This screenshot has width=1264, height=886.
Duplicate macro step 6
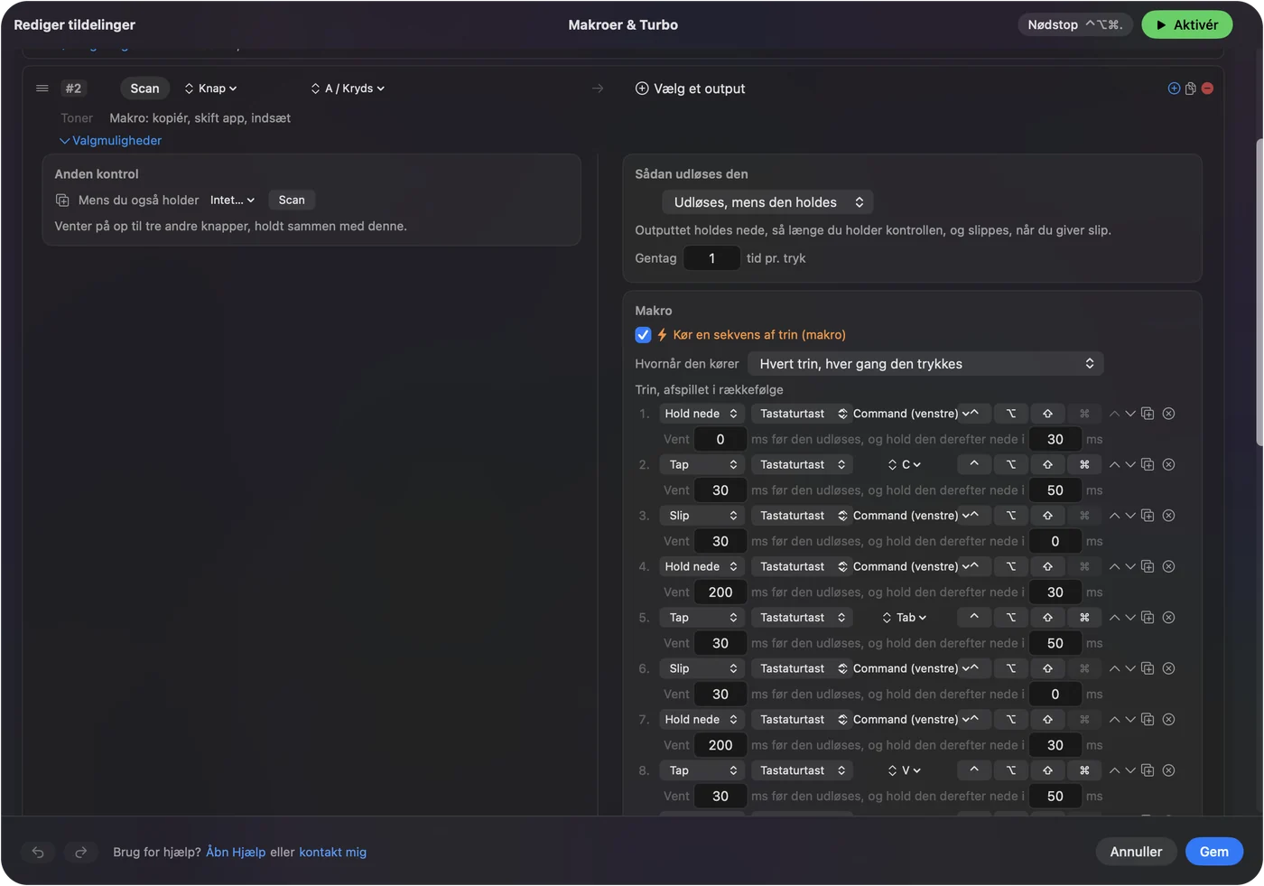tap(1148, 668)
